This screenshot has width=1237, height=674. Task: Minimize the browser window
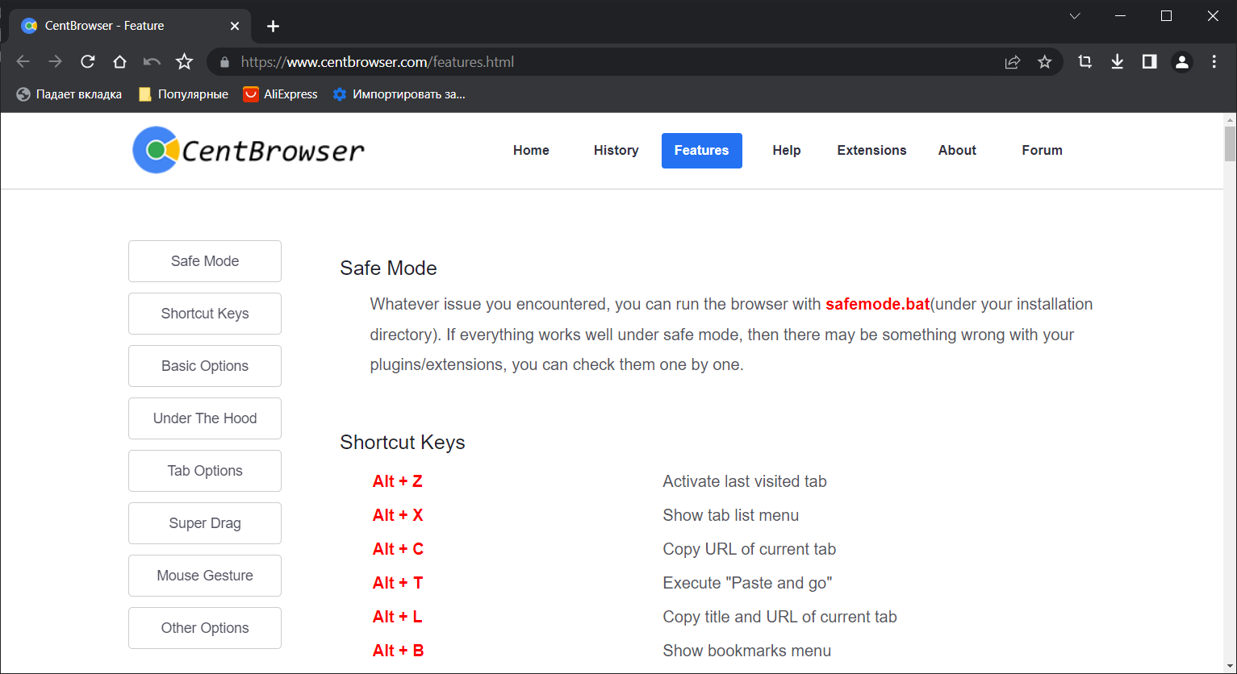[x=1121, y=16]
